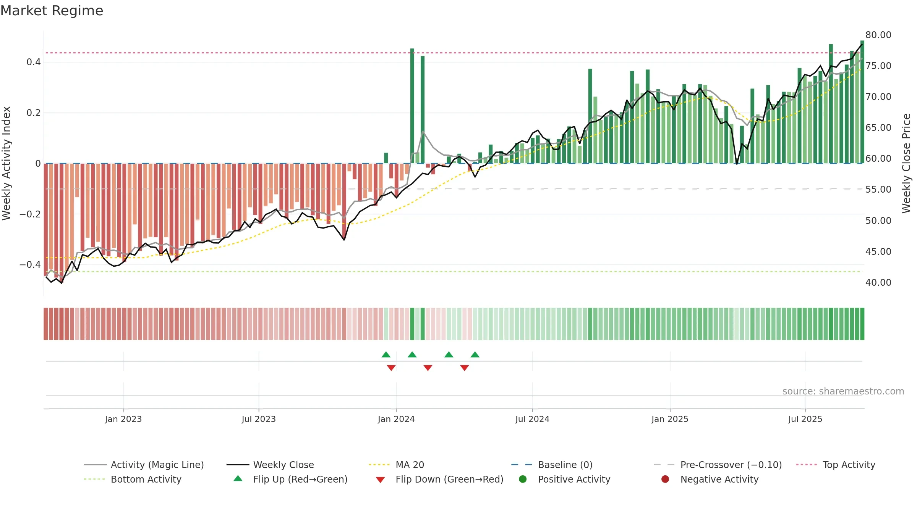Screen dimensions: 917x515
Task: Click the Jan 2024 x-axis label
Action: [396, 419]
